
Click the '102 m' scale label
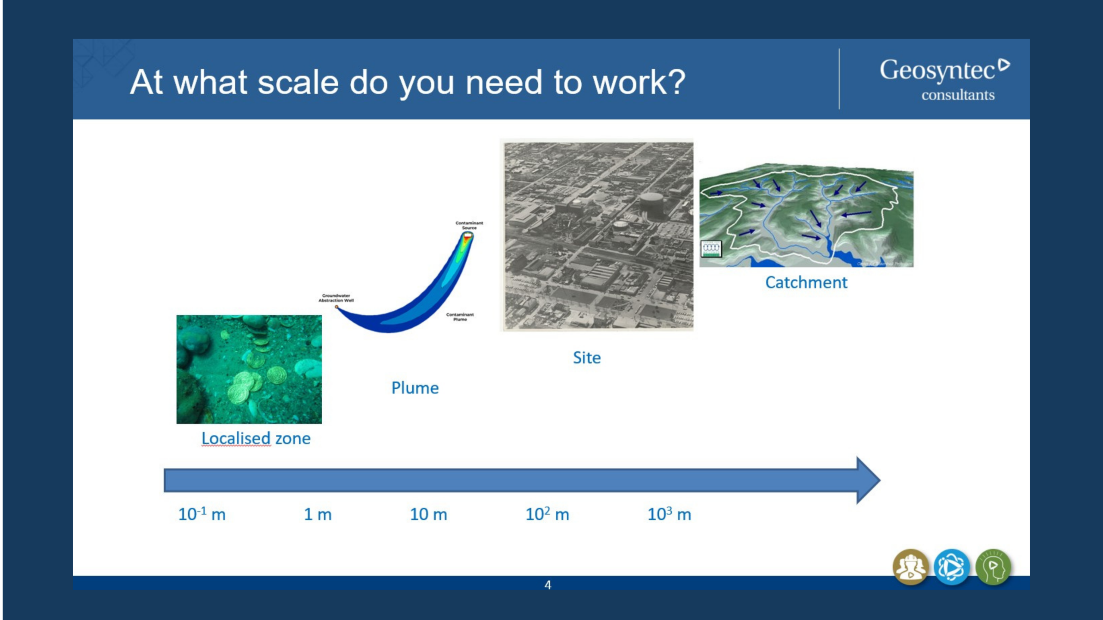[x=547, y=514]
